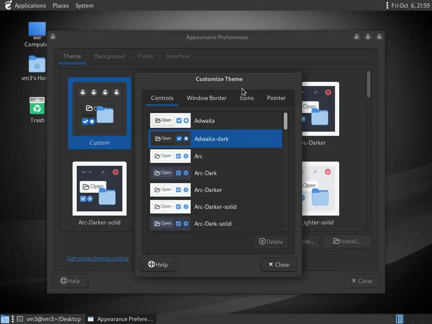Select the Arc-Dark-solid controls theme
This screenshot has width=432, height=324.
[x=215, y=224]
